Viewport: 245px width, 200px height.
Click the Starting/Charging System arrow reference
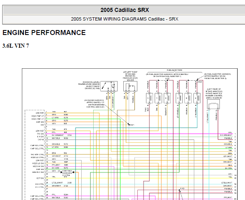pos(67,173)
